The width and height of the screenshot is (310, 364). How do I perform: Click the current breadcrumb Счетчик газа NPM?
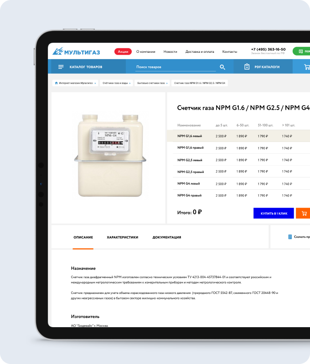click(200, 83)
